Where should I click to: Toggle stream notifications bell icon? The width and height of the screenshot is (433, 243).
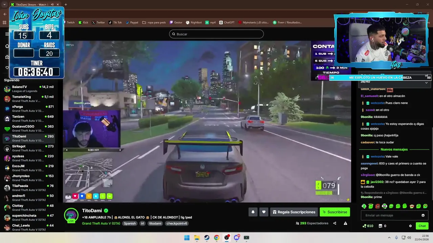point(253,212)
